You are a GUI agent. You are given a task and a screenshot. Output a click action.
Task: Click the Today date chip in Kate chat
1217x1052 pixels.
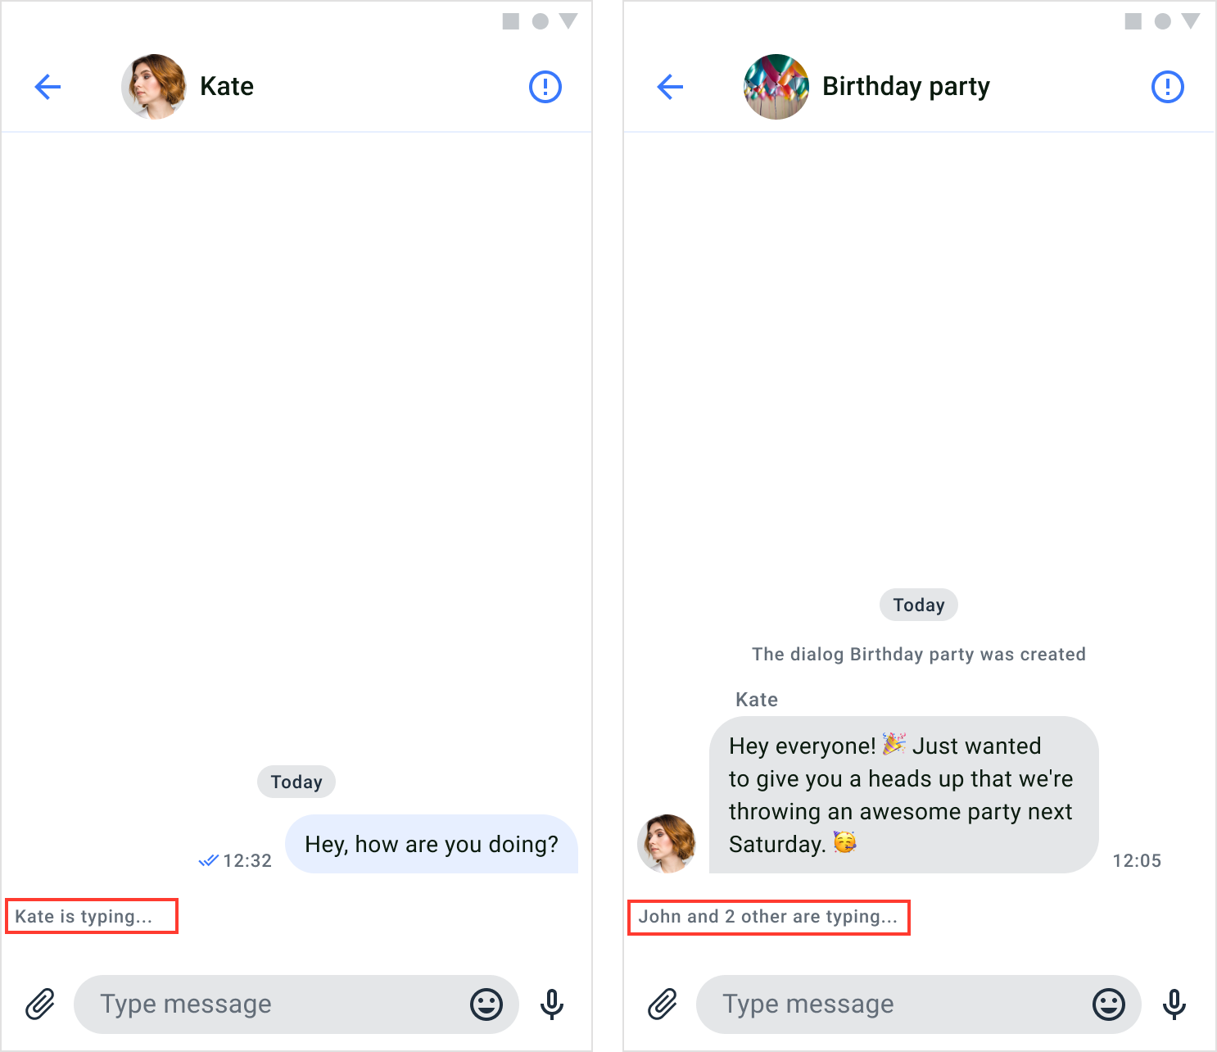296,782
